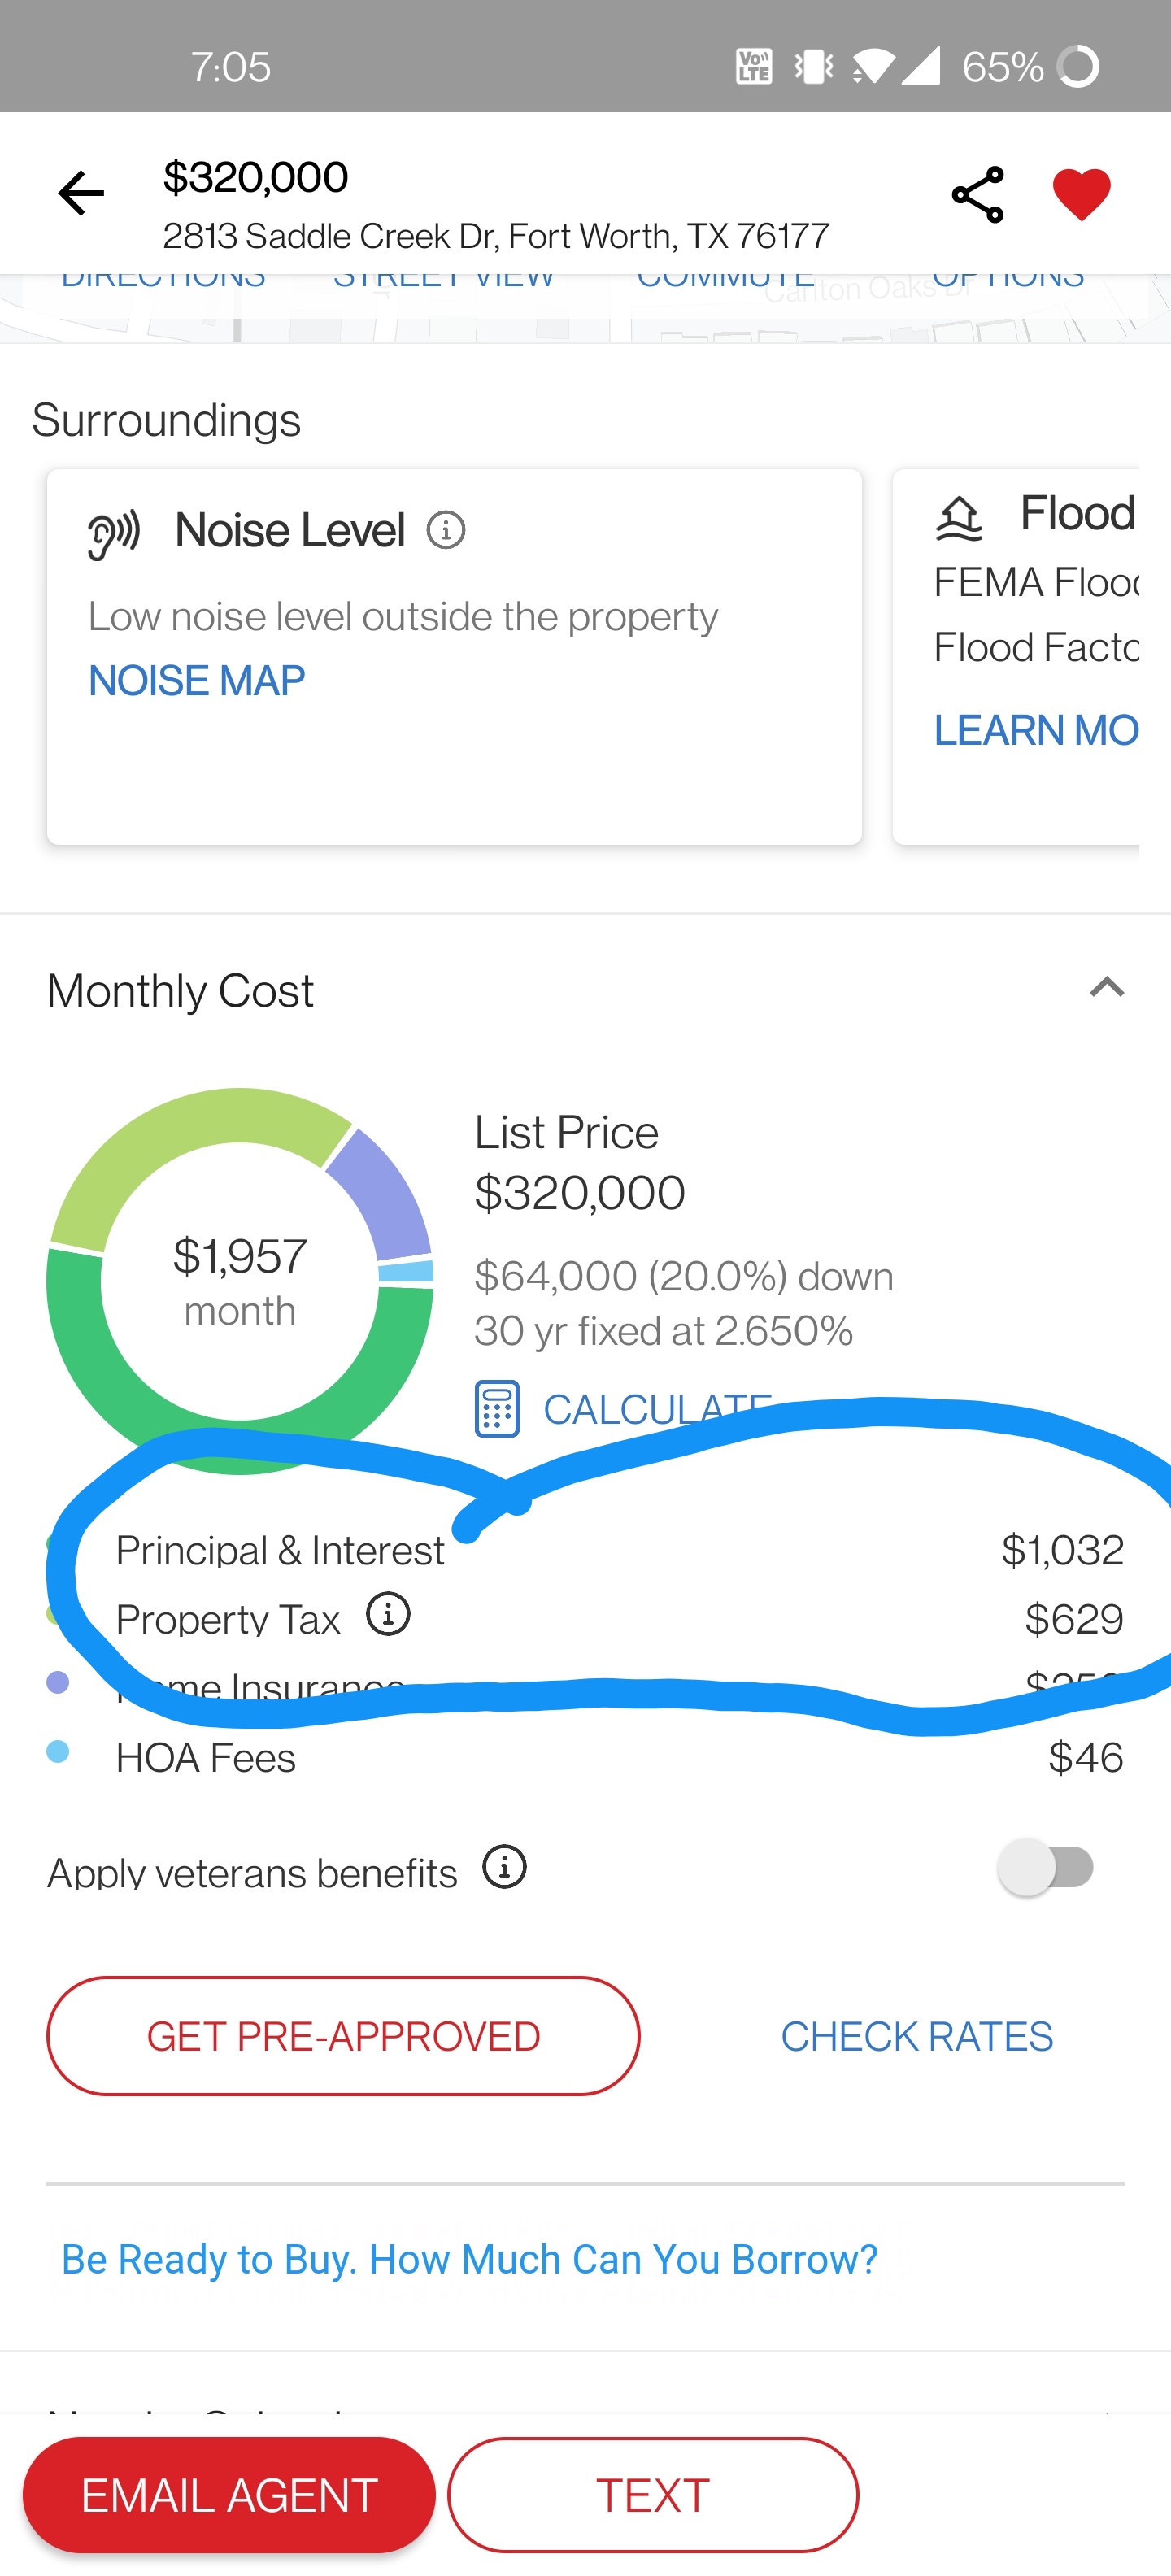Open the NOISE MAP link

(195, 680)
